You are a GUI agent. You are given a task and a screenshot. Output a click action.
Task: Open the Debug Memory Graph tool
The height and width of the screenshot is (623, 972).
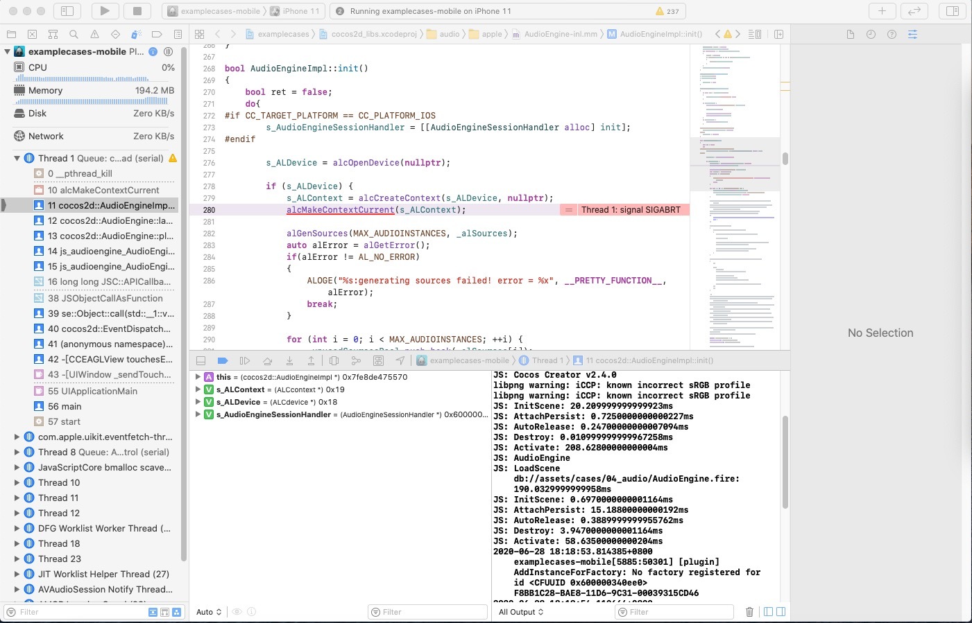pos(356,360)
